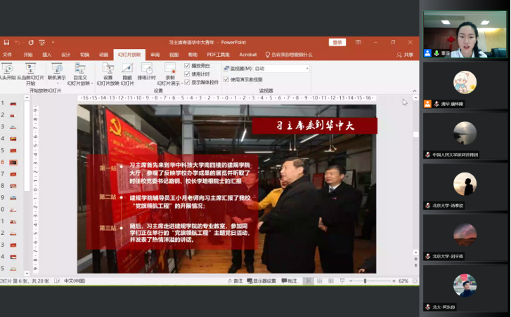This screenshot has height=317, width=511.
Task: Click the save icon in title bar
Action: pyautogui.click(x=6, y=43)
